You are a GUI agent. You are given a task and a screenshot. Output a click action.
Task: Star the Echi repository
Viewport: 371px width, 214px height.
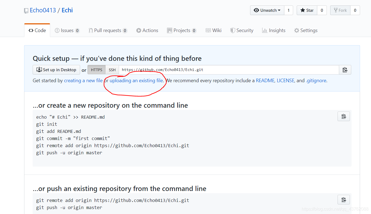307,10
